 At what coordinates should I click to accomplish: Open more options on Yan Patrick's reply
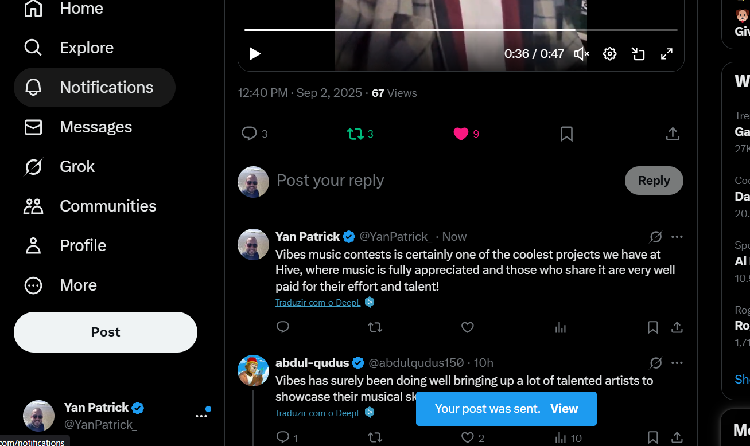[677, 236]
